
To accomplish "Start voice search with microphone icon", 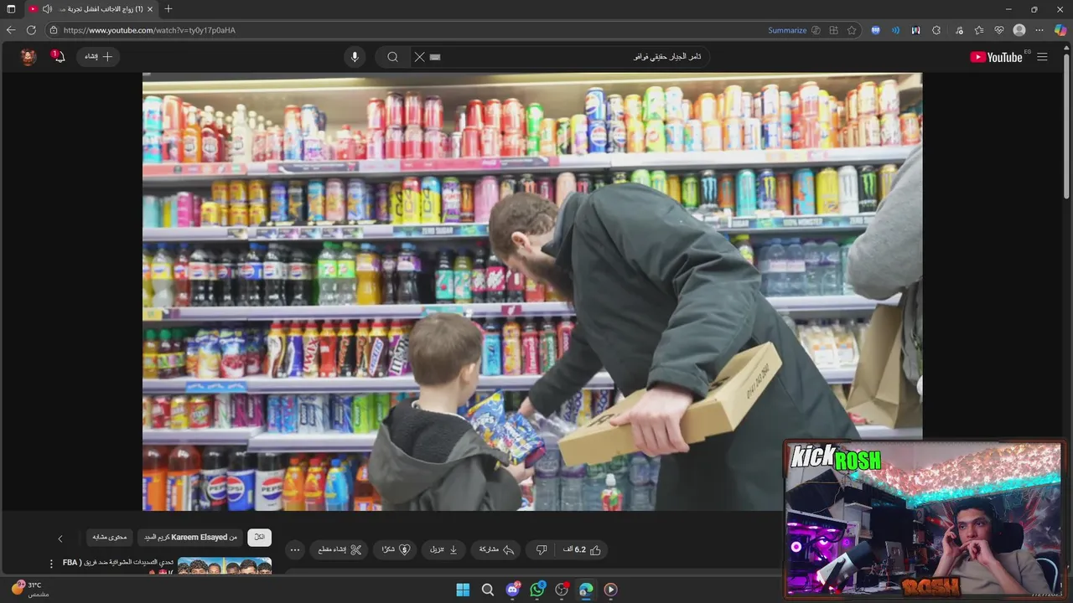I will (355, 57).
